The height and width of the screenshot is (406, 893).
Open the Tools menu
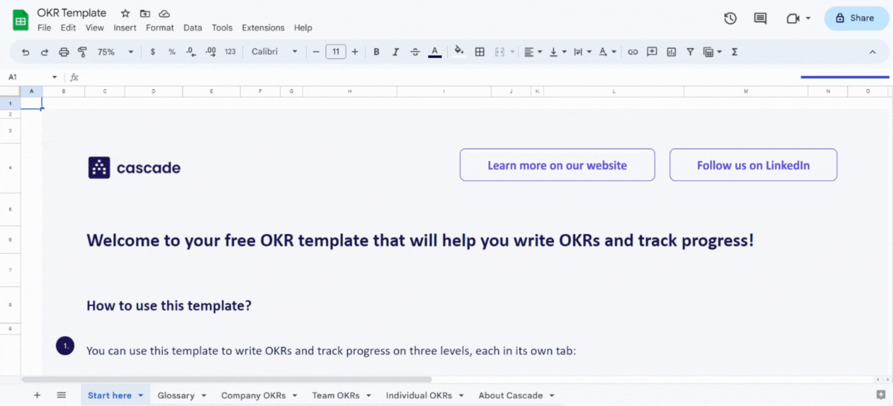(x=222, y=28)
